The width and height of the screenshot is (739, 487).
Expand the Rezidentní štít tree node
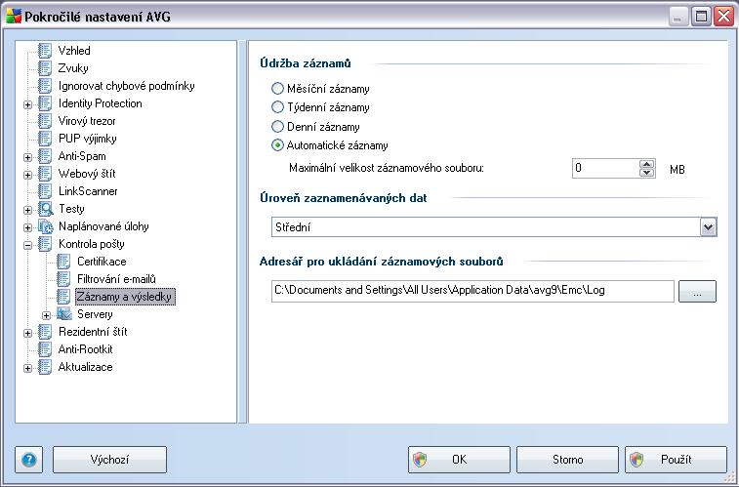coord(27,333)
